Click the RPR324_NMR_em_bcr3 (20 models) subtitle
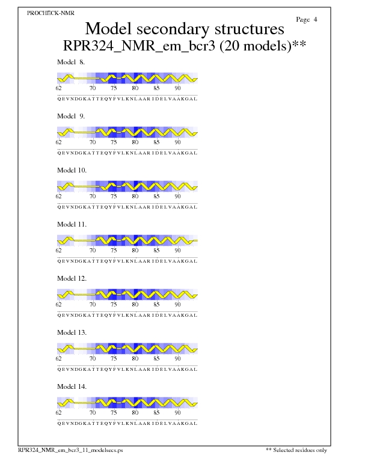 pyautogui.click(x=184, y=46)
